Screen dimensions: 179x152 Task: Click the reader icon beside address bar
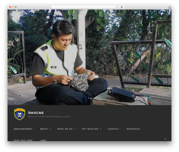click(122, 7)
